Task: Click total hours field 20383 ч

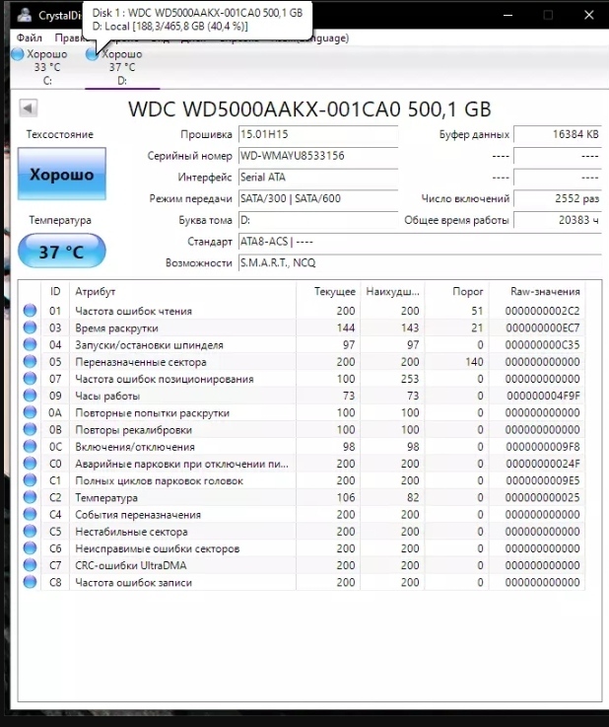Action: (x=558, y=220)
